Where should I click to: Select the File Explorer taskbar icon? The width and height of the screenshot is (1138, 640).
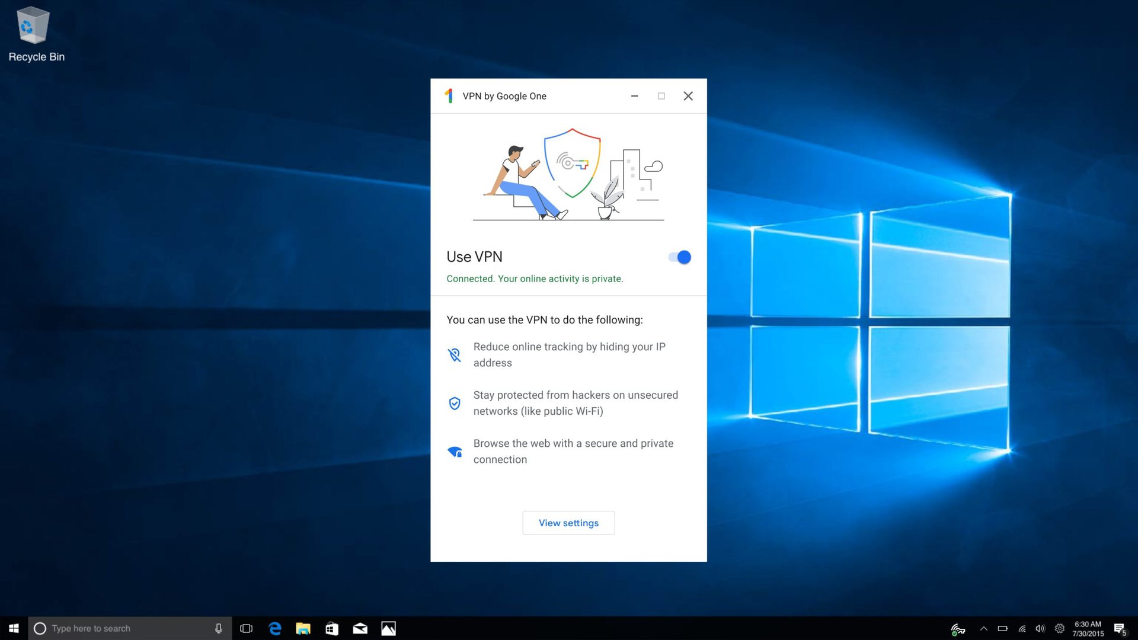click(303, 628)
